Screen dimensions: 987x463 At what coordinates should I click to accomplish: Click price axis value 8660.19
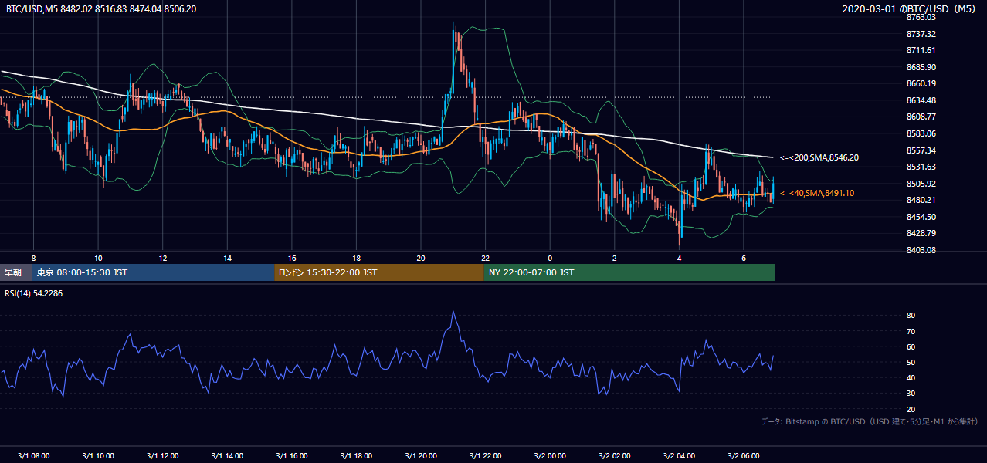921,83
